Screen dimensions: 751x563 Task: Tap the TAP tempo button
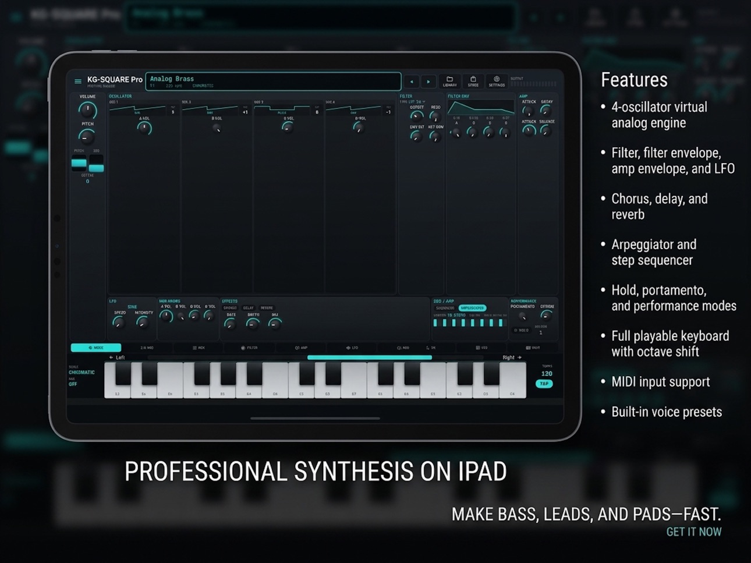544,384
